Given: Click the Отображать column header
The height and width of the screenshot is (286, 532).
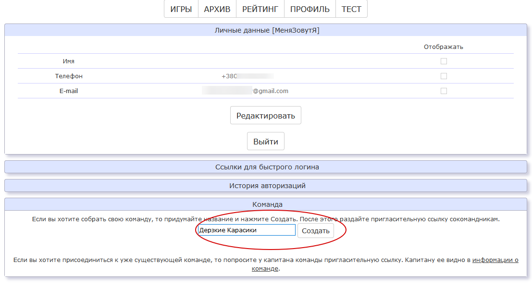Looking at the screenshot, I should tap(443, 47).
